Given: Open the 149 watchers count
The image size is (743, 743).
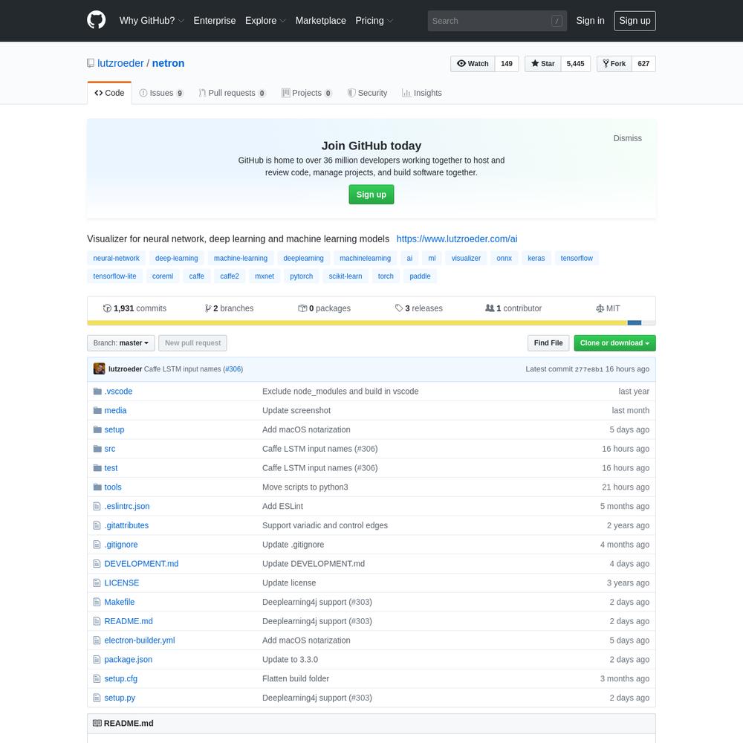Looking at the screenshot, I should [x=507, y=63].
